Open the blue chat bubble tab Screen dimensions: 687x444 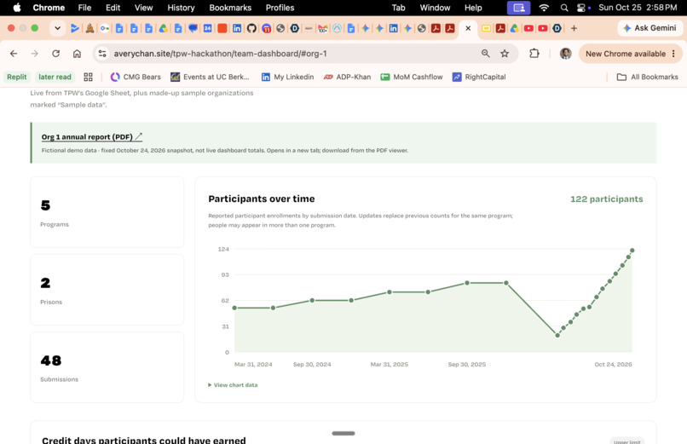(x=193, y=28)
